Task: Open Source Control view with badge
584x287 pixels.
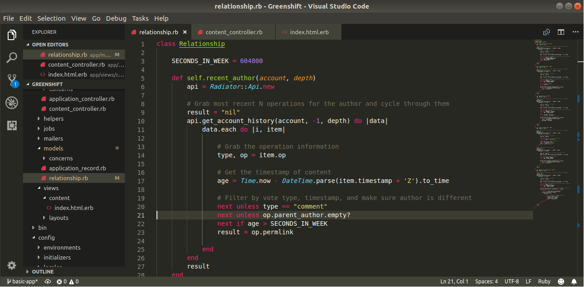Action: pos(12,81)
